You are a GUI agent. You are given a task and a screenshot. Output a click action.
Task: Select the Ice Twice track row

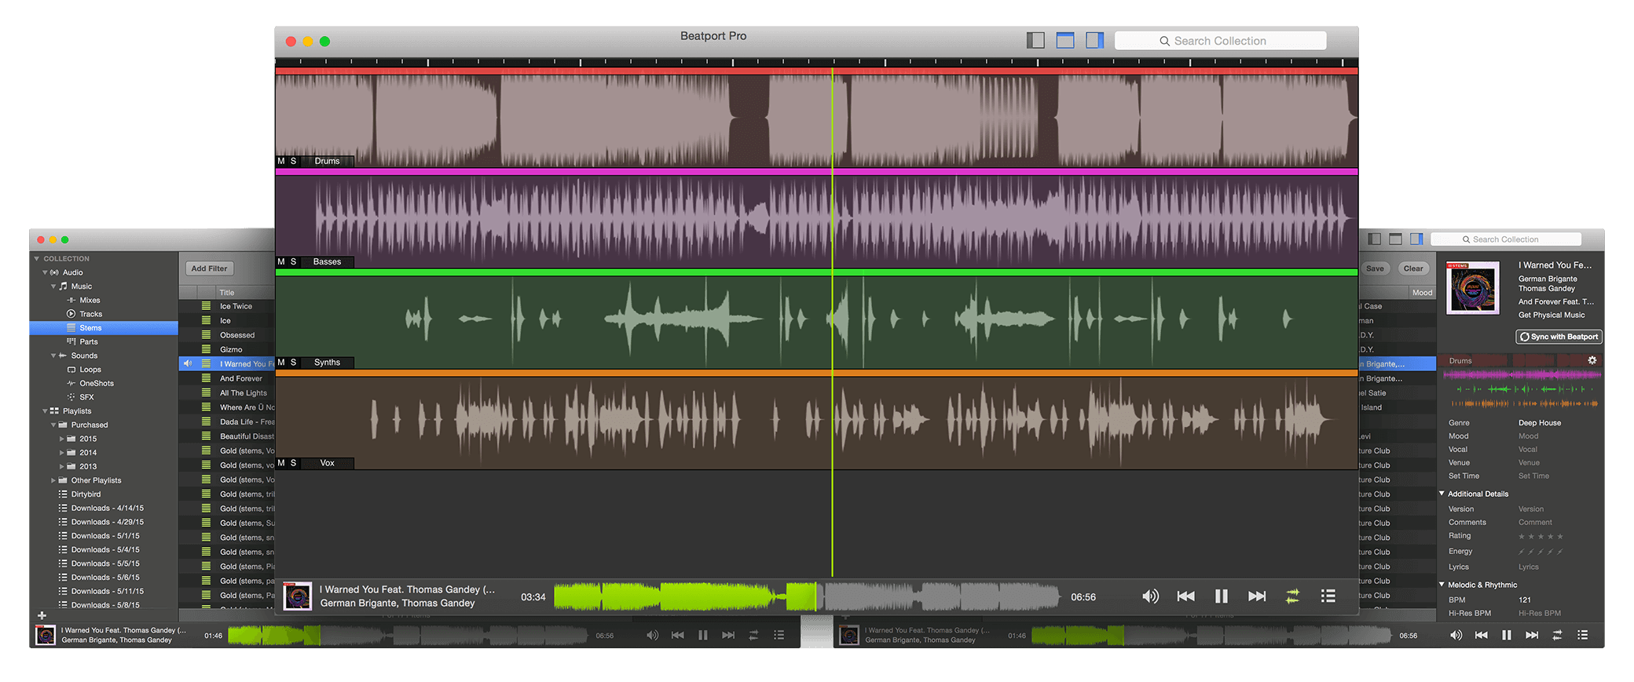[x=227, y=306]
